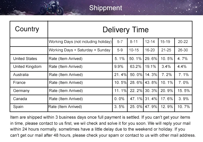Select the Australia country cell
The image size is (203, 142).
pyautogui.click(x=29, y=75)
